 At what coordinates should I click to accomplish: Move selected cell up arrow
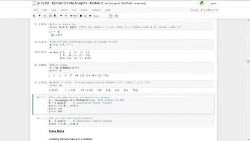pos(61,16)
